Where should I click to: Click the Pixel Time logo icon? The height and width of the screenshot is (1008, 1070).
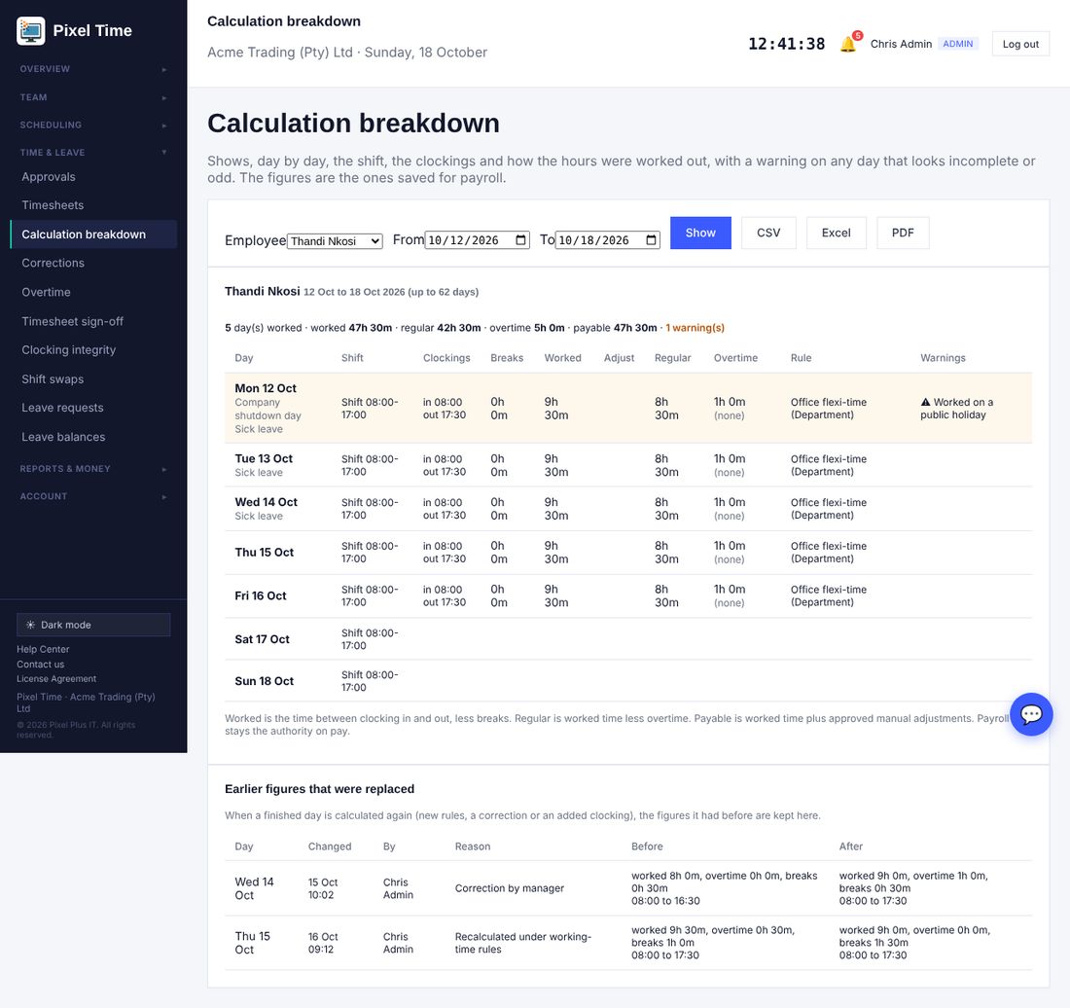[31, 31]
